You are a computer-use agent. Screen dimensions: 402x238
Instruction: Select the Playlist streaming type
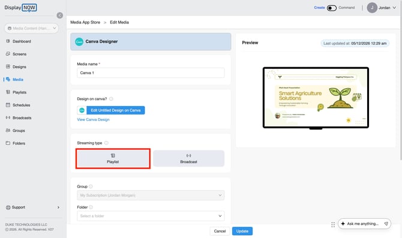113,159
